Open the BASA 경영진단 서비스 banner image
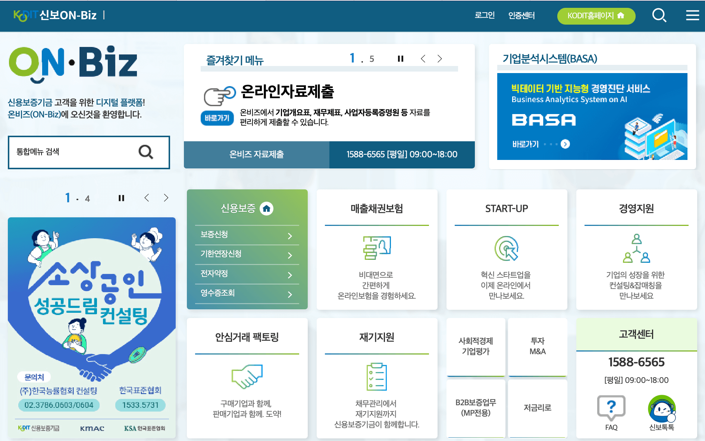This screenshot has width=705, height=441. pos(592,116)
